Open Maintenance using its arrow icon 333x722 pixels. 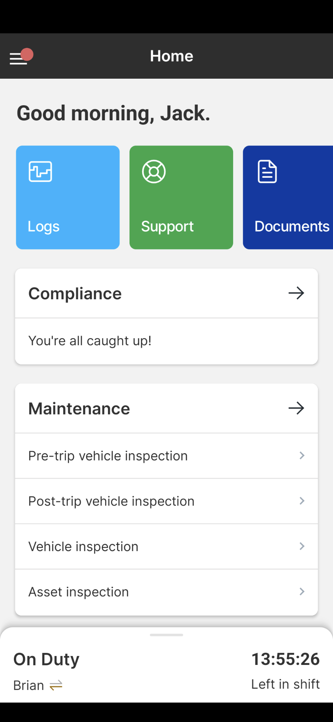pos(296,408)
